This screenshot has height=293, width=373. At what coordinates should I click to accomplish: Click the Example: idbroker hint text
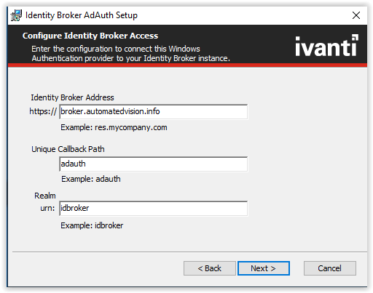[92, 225]
